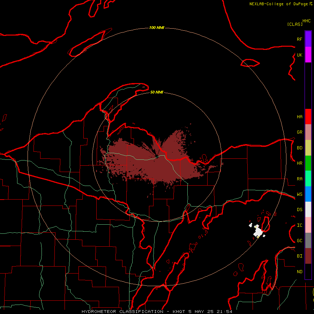Click the UK legend label
Image resolution: width=314 pixels, height=314 pixels.
pos(299,55)
